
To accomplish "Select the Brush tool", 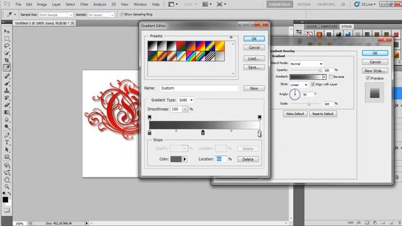I will (7, 83).
